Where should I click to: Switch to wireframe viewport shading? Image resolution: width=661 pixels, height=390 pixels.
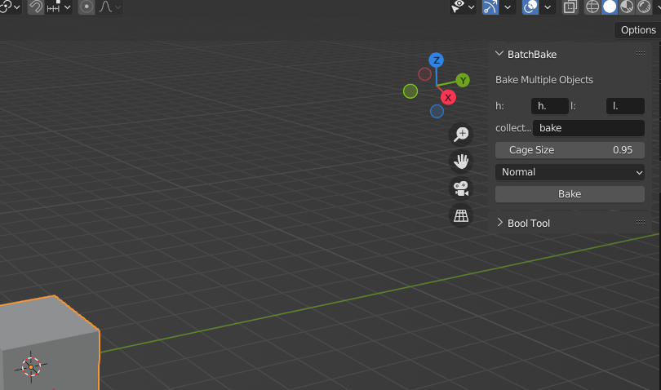pos(592,7)
